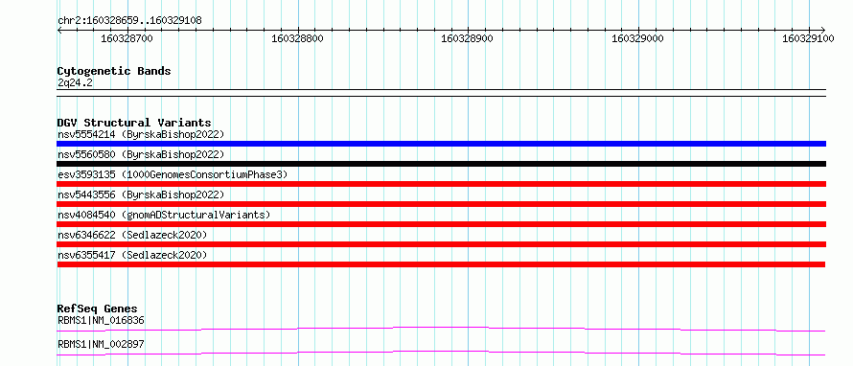The height and width of the screenshot is (366, 853).
Task: Select the RefSeq Genes track title
Action: tap(97, 309)
